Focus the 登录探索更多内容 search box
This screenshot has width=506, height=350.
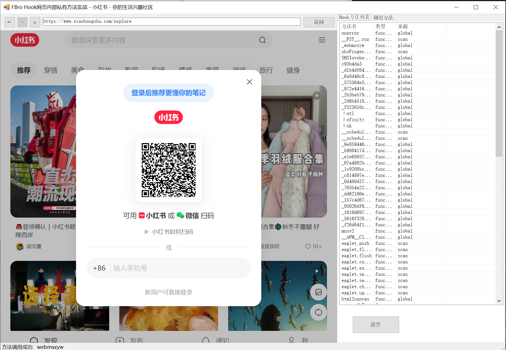pyautogui.click(x=169, y=40)
